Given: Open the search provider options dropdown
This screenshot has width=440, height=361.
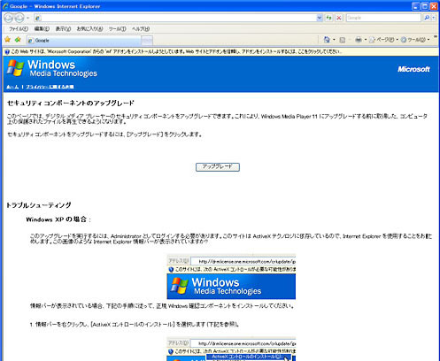Looking at the screenshot, I should tap(434, 18).
